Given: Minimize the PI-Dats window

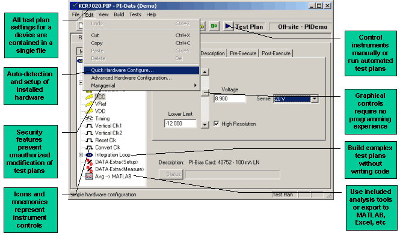Looking at the screenshot, I should coord(312,5).
